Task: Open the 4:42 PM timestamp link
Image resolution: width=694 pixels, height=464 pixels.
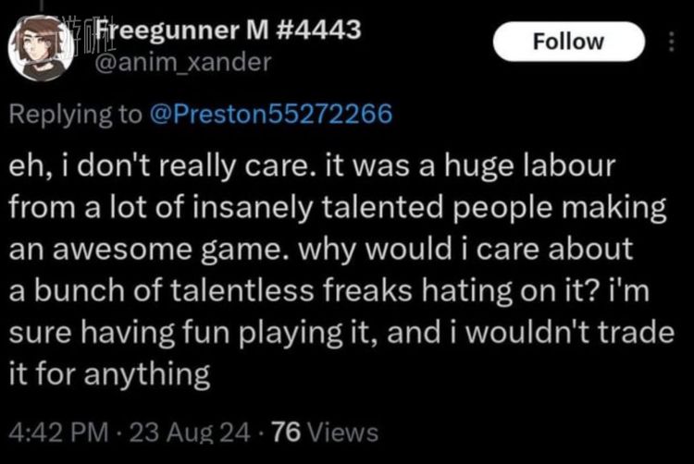Action: [58, 432]
